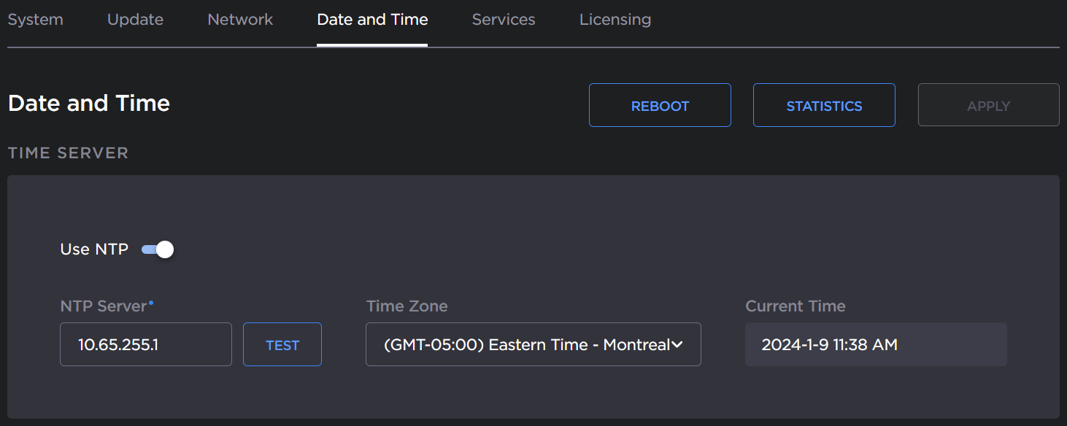Switch to the System tab
The height and width of the screenshot is (426, 1067).
pos(35,20)
